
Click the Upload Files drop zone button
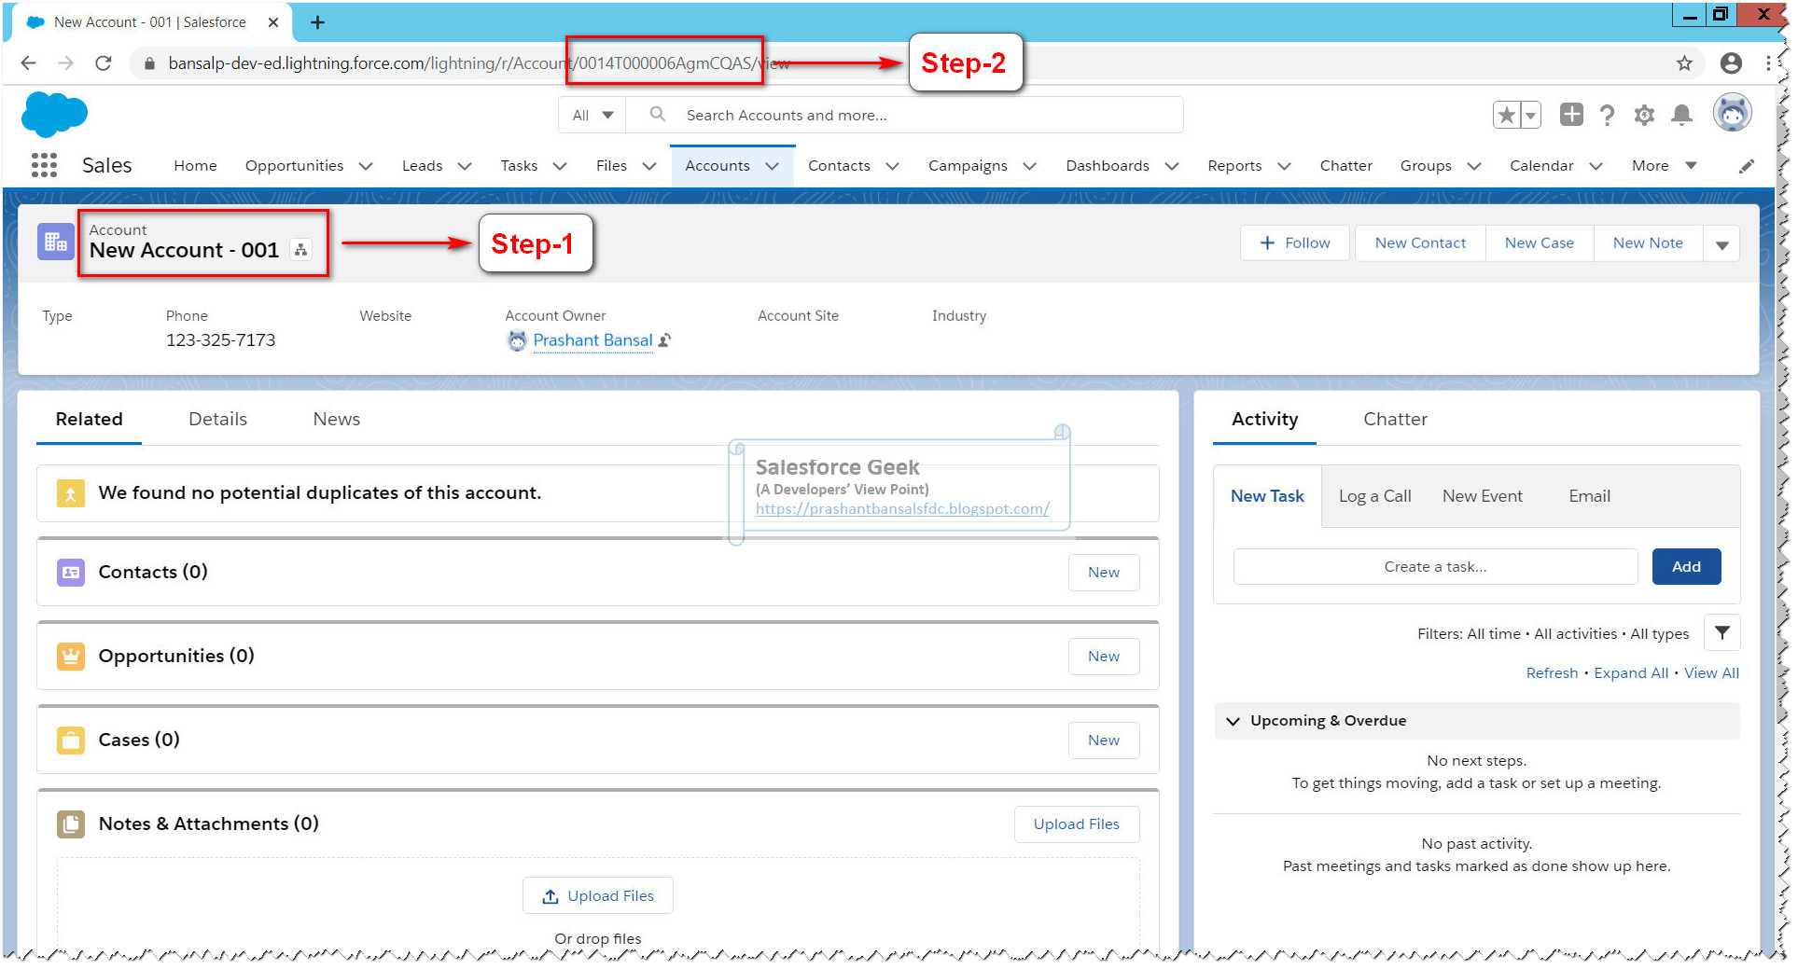[x=598, y=896]
